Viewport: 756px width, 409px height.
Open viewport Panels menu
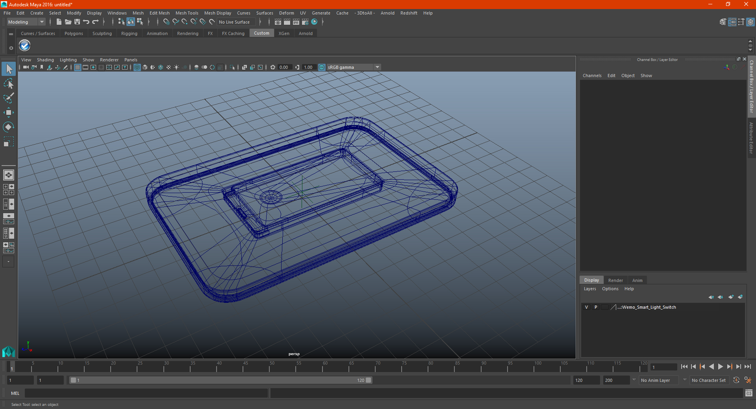tap(131, 60)
